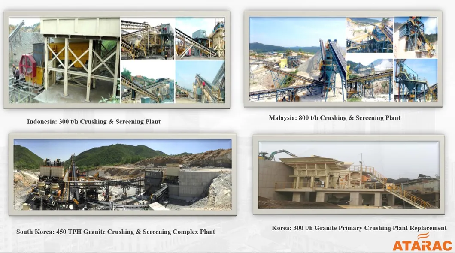
Task: Open the bottom-middle Indonesia conveyor photo
Action: coord(147,81)
